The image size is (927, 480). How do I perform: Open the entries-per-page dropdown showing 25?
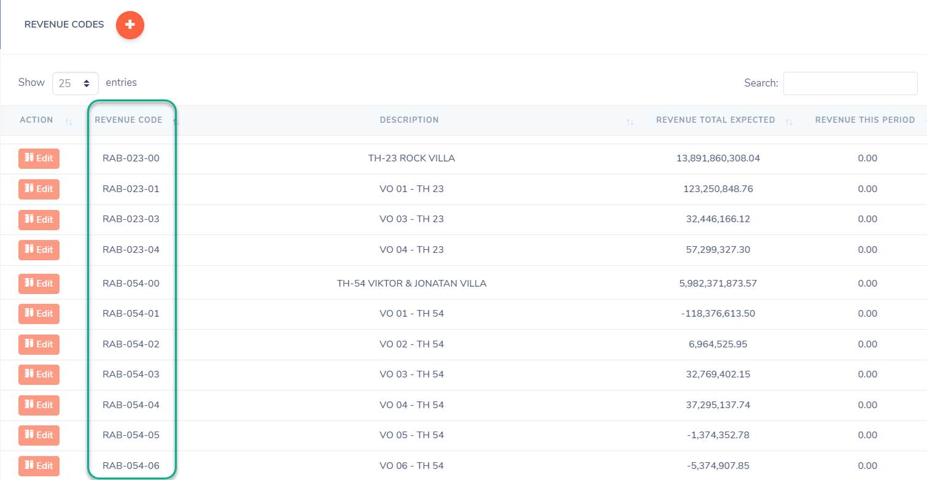(76, 83)
